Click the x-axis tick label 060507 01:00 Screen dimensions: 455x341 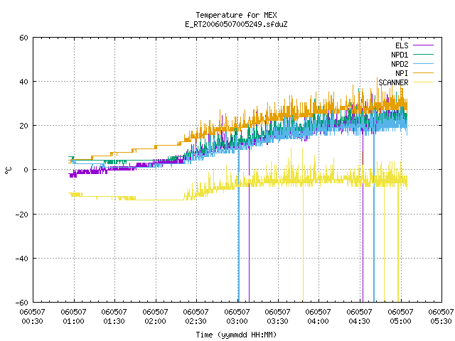point(74,317)
